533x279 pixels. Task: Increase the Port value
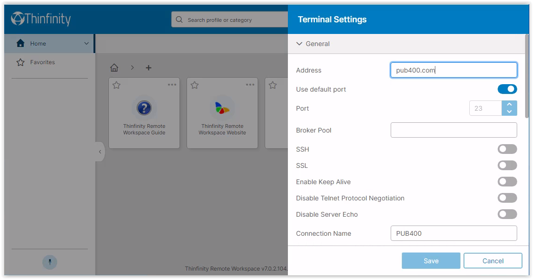tap(509, 105)
